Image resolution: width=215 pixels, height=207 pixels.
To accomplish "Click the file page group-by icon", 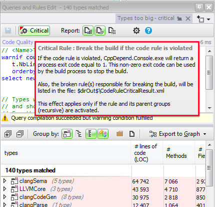I will (132, 134).
